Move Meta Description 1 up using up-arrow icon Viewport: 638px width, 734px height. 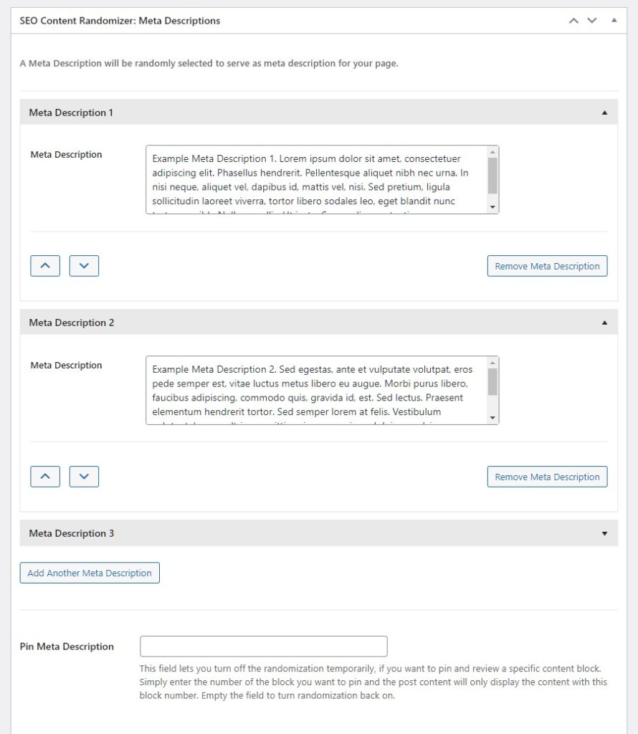pyautogui.click(x=45, y=265)
